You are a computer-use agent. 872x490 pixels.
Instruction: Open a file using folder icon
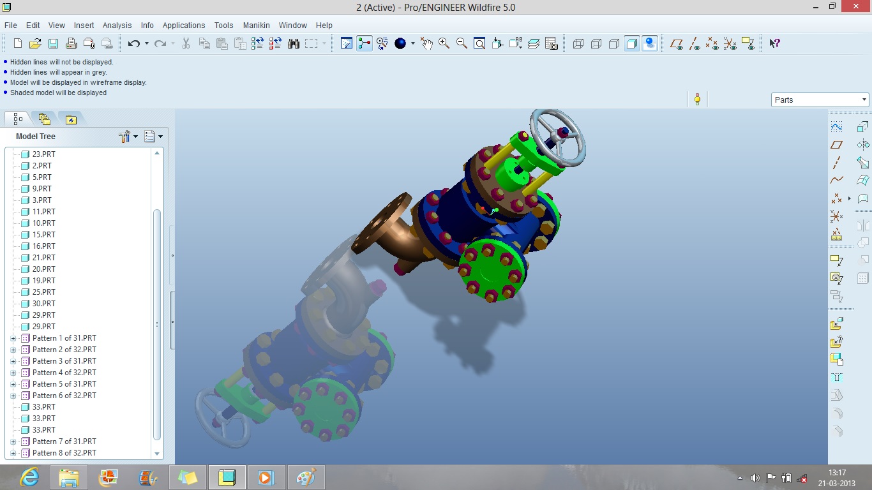[x=36, y=43]
